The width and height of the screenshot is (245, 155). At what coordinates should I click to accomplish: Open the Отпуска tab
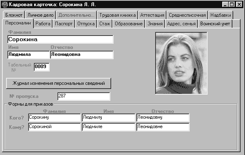pos(86,24)
